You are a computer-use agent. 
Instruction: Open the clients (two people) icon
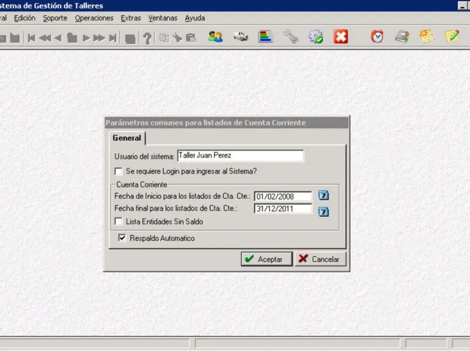216,37
